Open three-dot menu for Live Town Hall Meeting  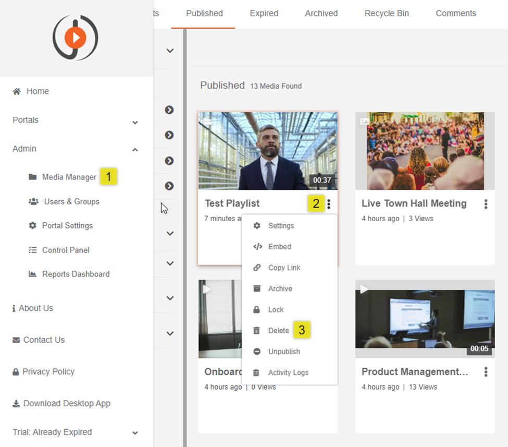point(486,204)
